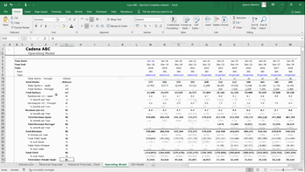Open the AutoSum dropdown arrow
Viewport: 305px width, 172px height.
pos(249,18)
